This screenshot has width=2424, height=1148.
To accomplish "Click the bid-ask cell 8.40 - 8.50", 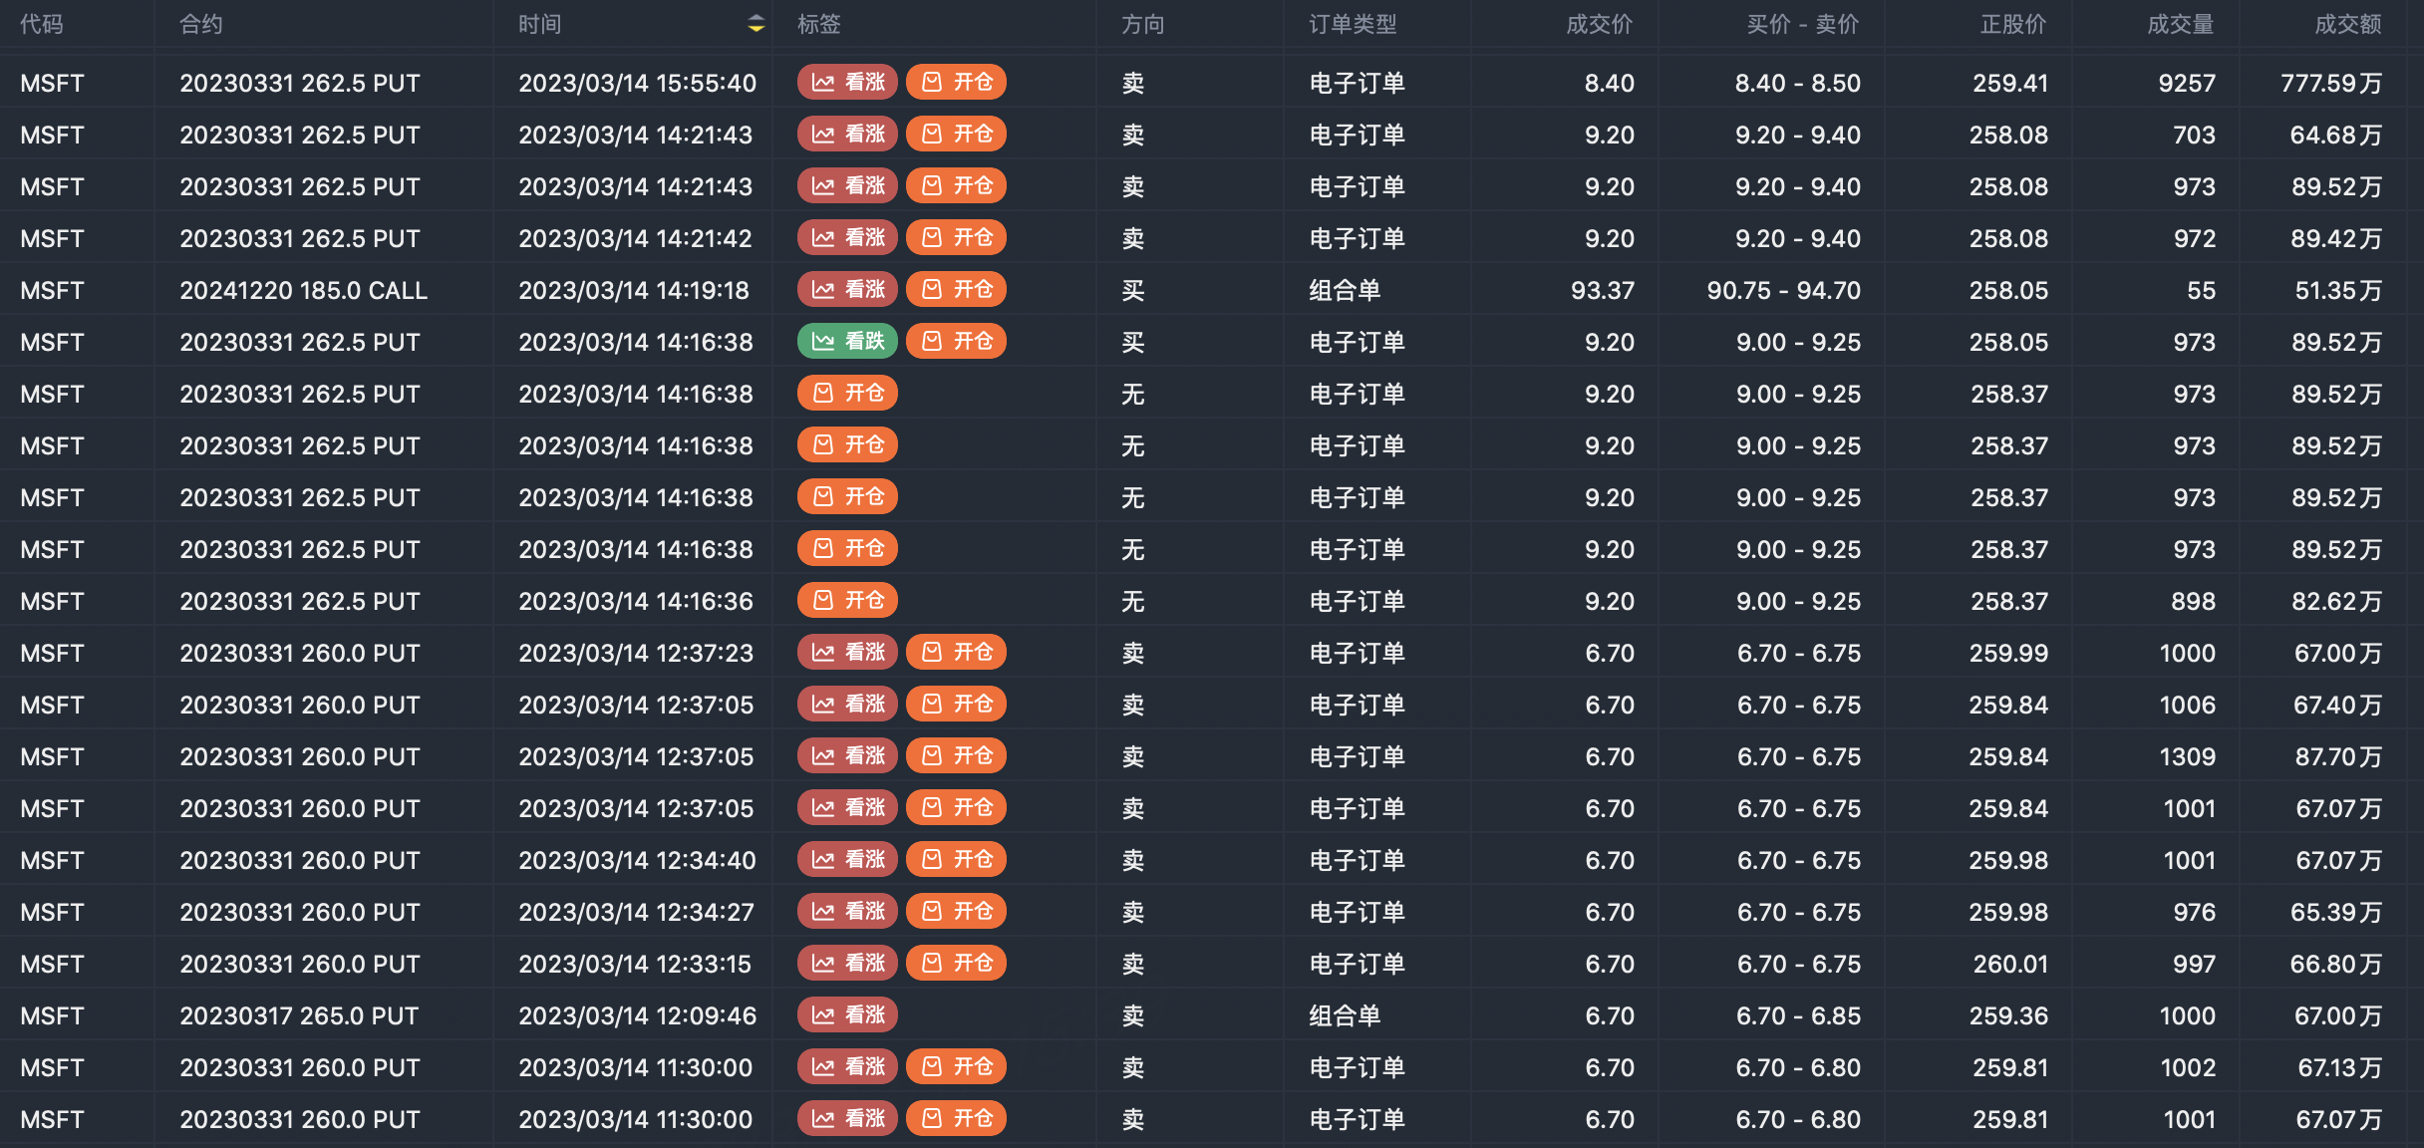I will [1798, 83].
